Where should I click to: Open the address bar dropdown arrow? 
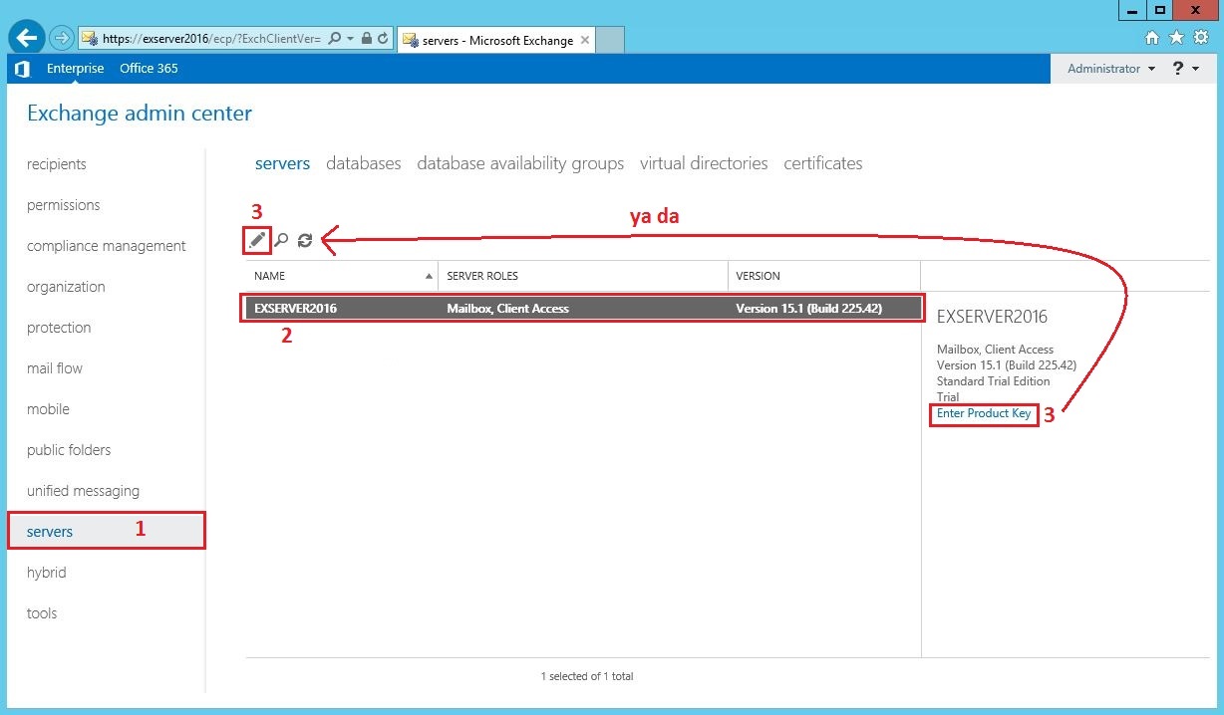point(350,39)
